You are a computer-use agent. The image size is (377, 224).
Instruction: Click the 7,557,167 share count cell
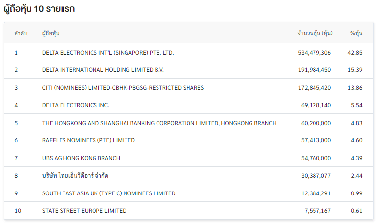click(317, 211)
